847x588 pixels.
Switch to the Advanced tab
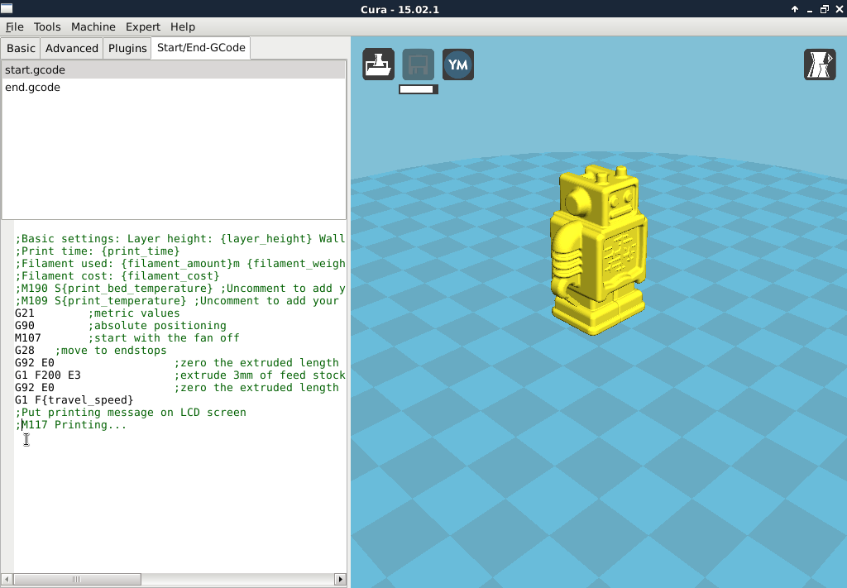pyautogui.click(x=72, y=48)
